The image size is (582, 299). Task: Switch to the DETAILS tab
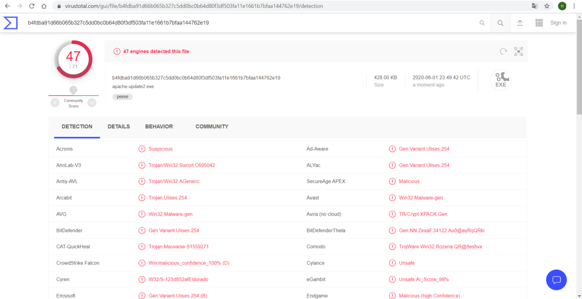click(x=119, y=126)
